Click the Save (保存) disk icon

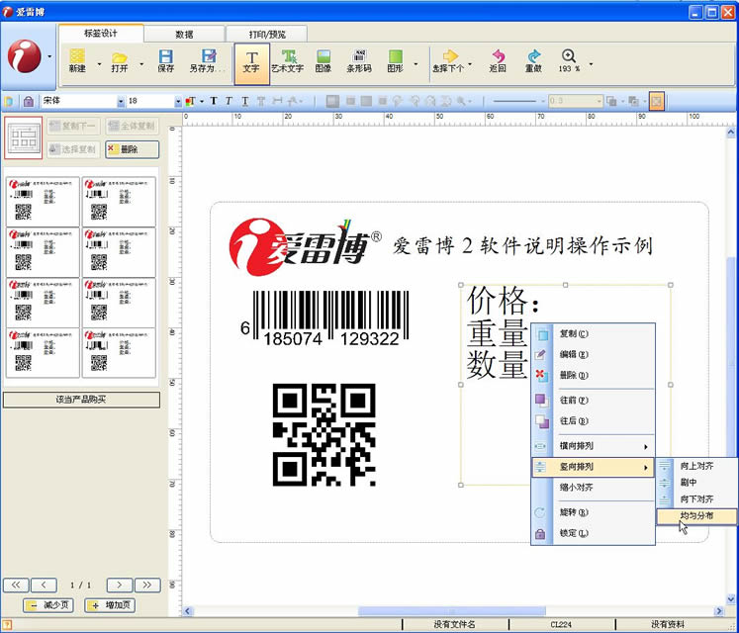[165, 56]
